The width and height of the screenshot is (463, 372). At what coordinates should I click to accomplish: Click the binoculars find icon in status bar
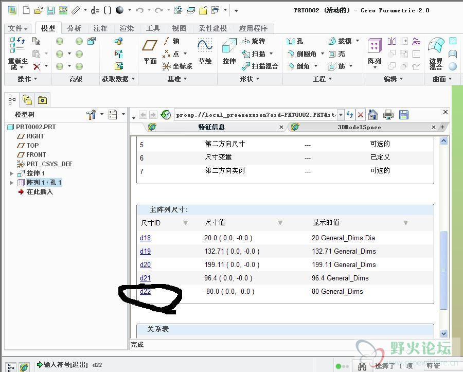[362, 366]
